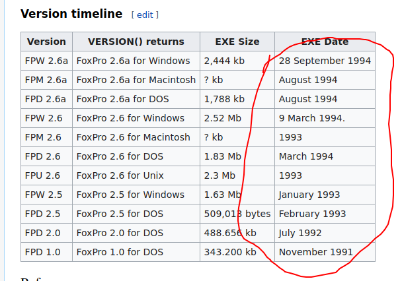Image resolution: width=400 pixels, height=281 pixels.
Task: Select the 343.200 kb size cell
Action: (237, 252)
